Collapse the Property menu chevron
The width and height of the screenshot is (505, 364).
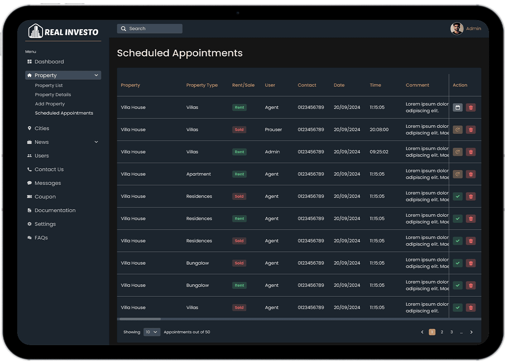tap(96, 76)
